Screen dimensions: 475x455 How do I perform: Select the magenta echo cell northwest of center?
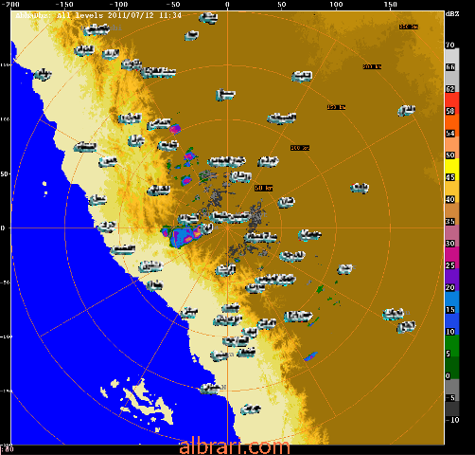coord(175,129)
